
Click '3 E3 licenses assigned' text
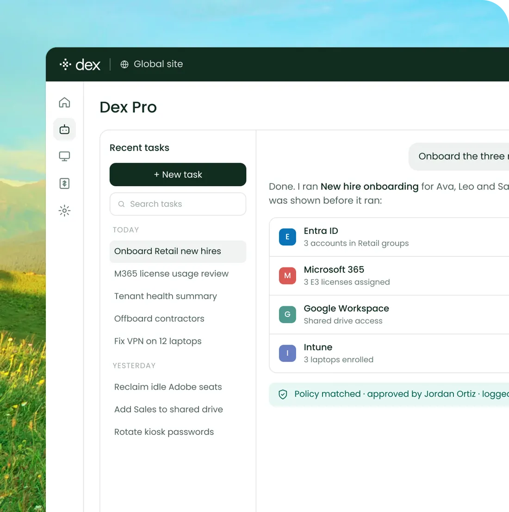(347, 282)
